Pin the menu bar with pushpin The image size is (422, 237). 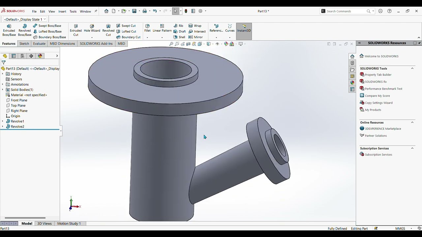pyautogui.click(x=96, y=11)
